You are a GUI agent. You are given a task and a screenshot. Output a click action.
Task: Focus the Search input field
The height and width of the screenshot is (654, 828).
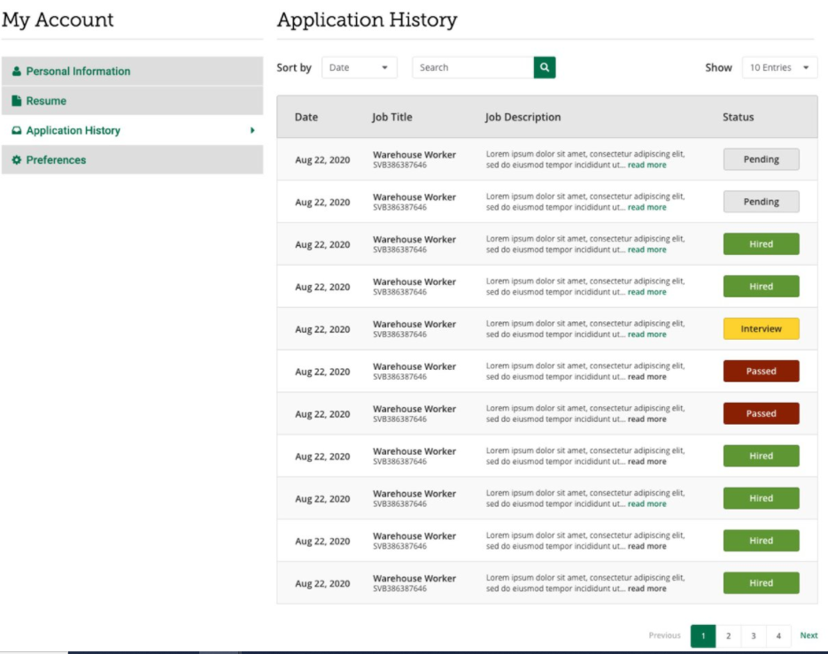pyautogui.click(x=473, y=67)
